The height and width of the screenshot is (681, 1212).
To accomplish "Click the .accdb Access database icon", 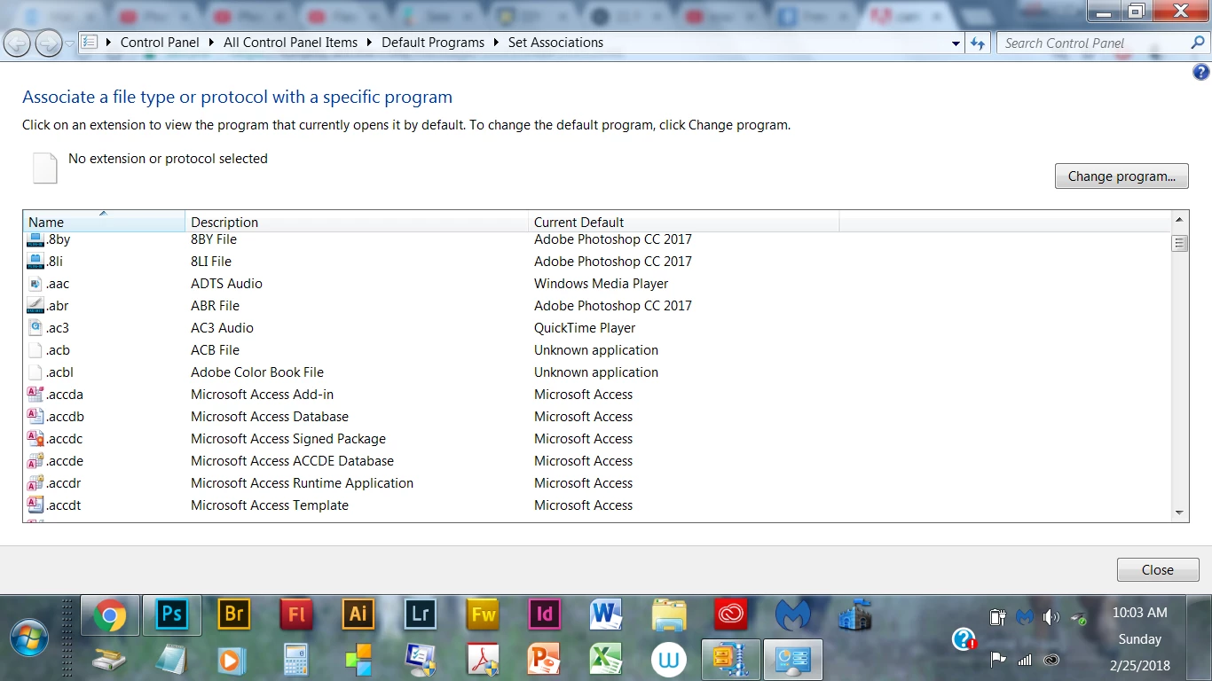I will (35, 417).
